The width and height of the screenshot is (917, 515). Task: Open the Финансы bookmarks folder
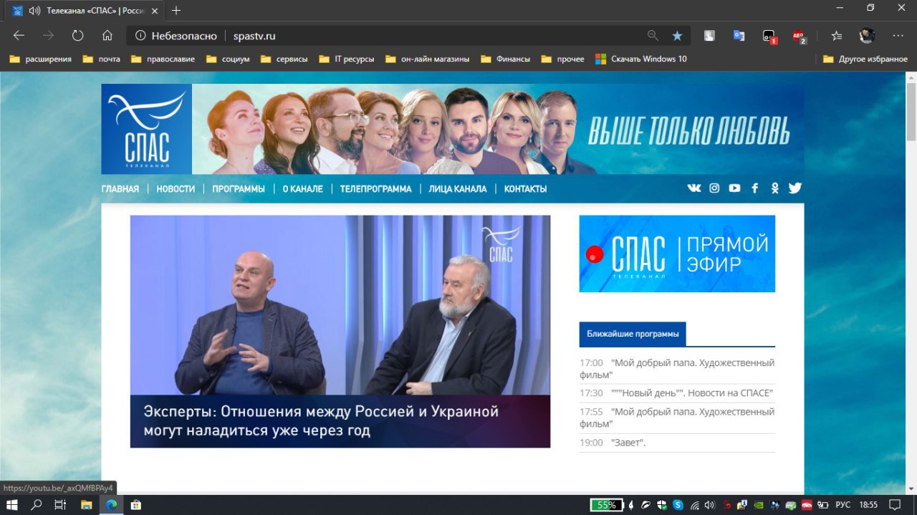click(506, 59)
